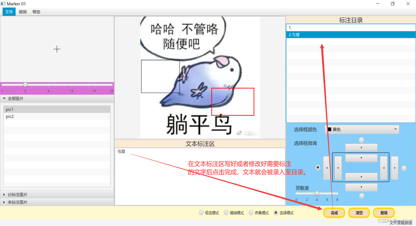Click the left arrow outside the frame's left edge
Screen dimensions: 416x226
pos(327,168)
